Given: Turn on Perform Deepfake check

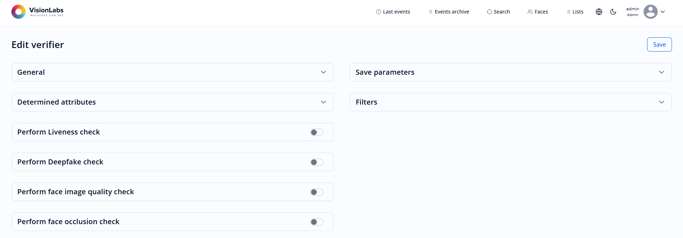Looking at the screenshot, I should (316, 162).
